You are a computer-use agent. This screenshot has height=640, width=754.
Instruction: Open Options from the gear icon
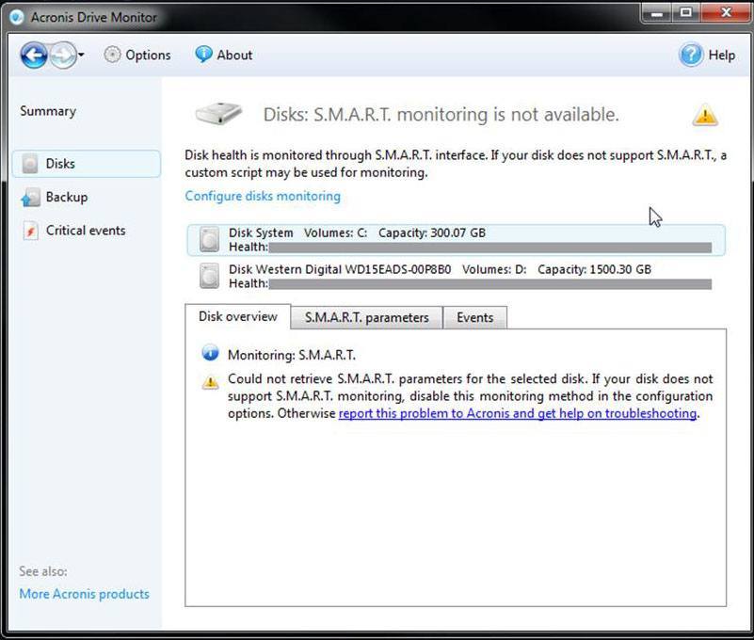[x=111, y=55]
